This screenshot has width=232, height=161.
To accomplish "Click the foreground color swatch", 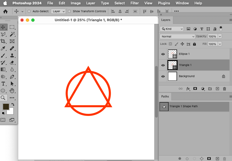I will coord(6,107).
